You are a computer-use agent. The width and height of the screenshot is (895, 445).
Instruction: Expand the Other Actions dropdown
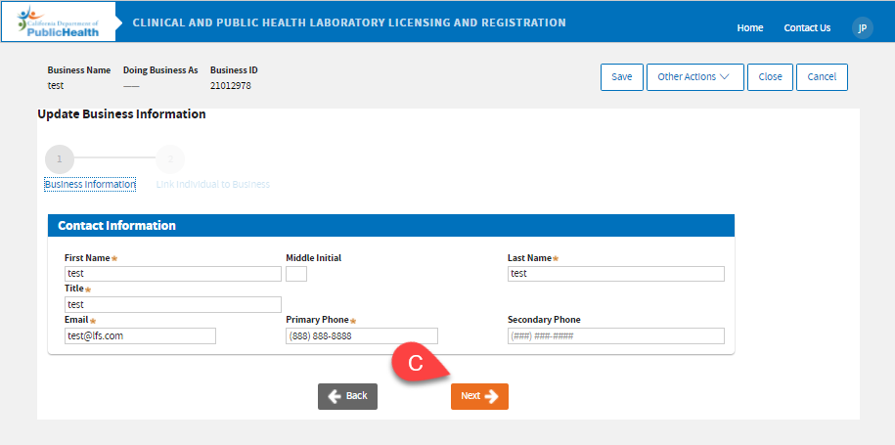pyautogui.click(x=694, y=77)
